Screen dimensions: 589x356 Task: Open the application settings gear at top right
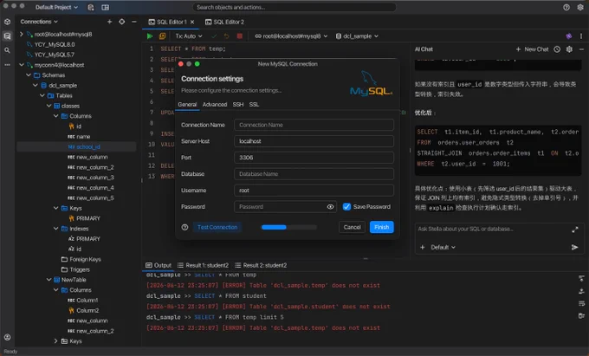pyautogui.click(x=580, y=7)
